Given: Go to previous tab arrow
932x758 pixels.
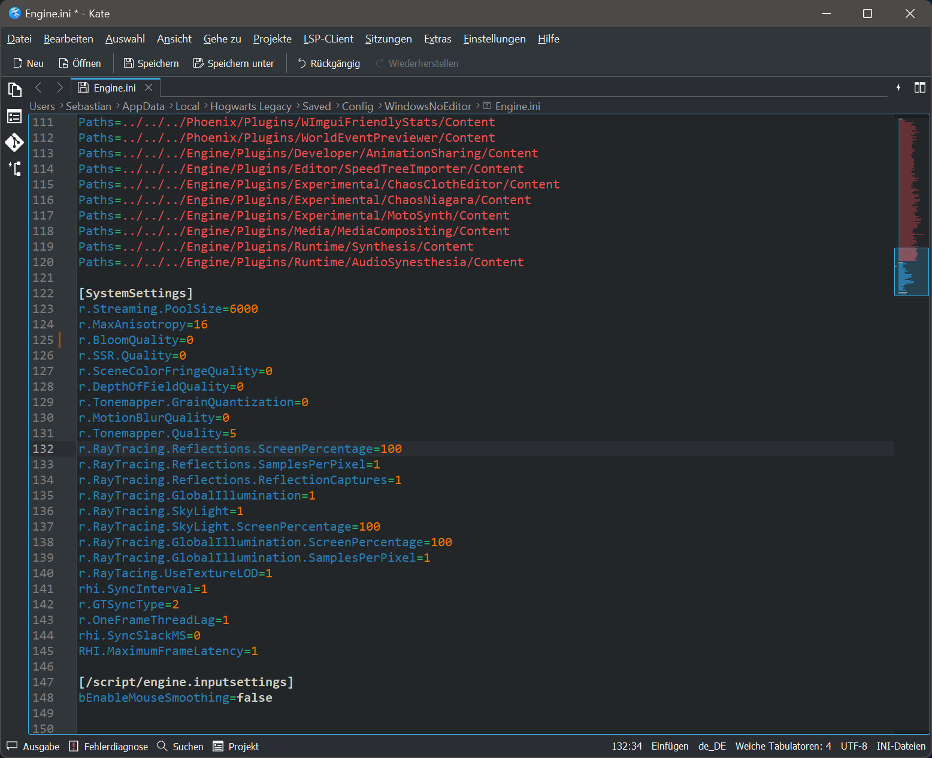Looking at the screenshot, I should click(38, 87).
